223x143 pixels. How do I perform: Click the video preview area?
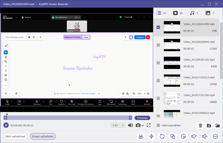[x=77, y=60]
